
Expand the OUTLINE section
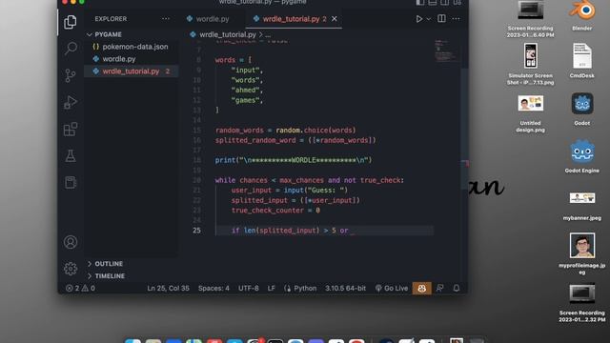coord(108,264)
